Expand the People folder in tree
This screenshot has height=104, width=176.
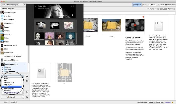point(3,67)
